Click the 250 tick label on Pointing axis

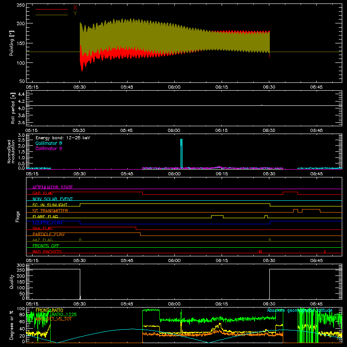tap(21, 5)
